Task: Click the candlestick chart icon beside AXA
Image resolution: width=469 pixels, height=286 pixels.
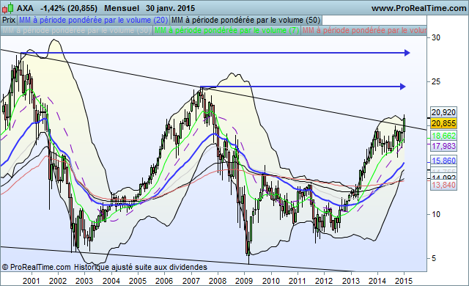Action: pos(8,8)
